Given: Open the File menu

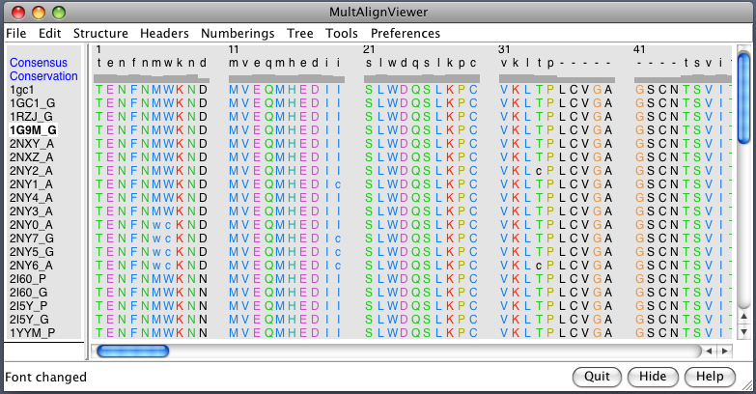Looking at the screenshot, I should pos(15,33).
